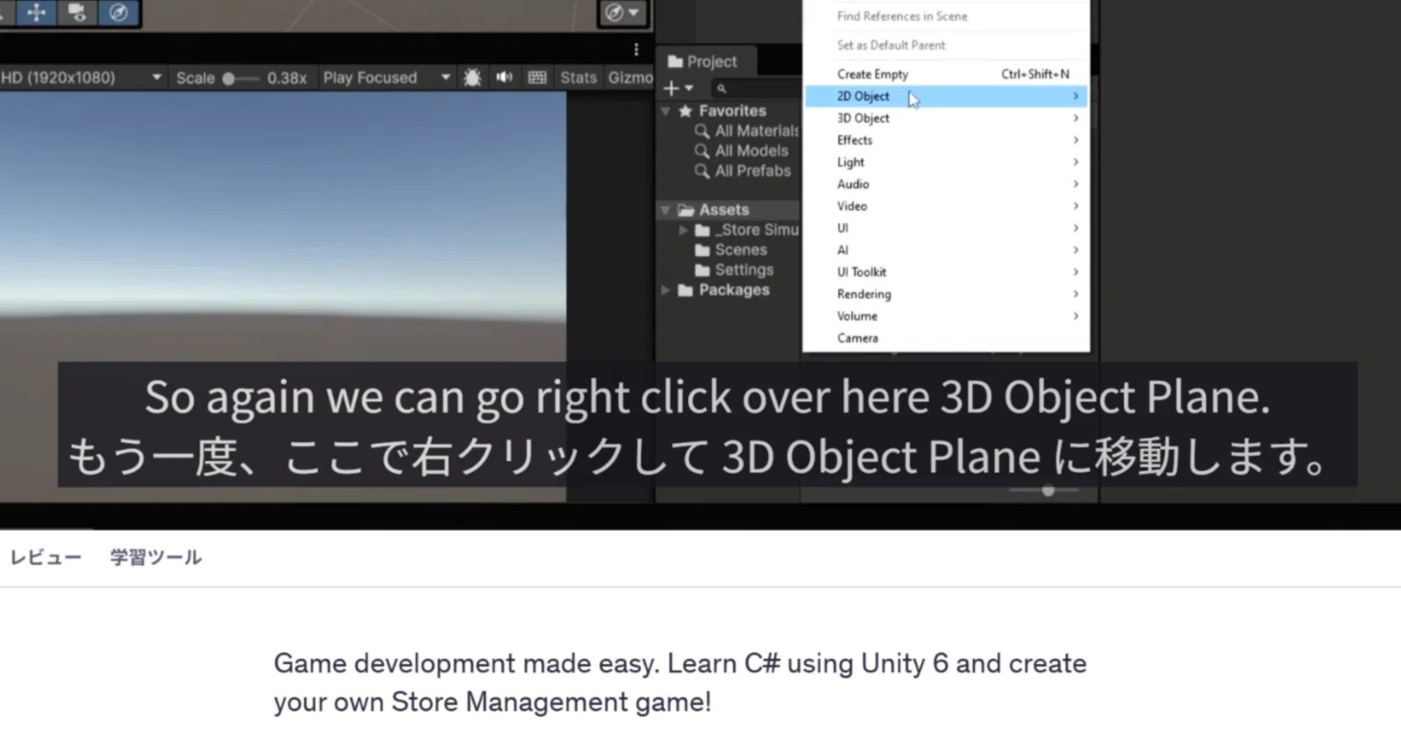
Task: Adjust the Project panel icon size slider
Action: click(1044, 490)
